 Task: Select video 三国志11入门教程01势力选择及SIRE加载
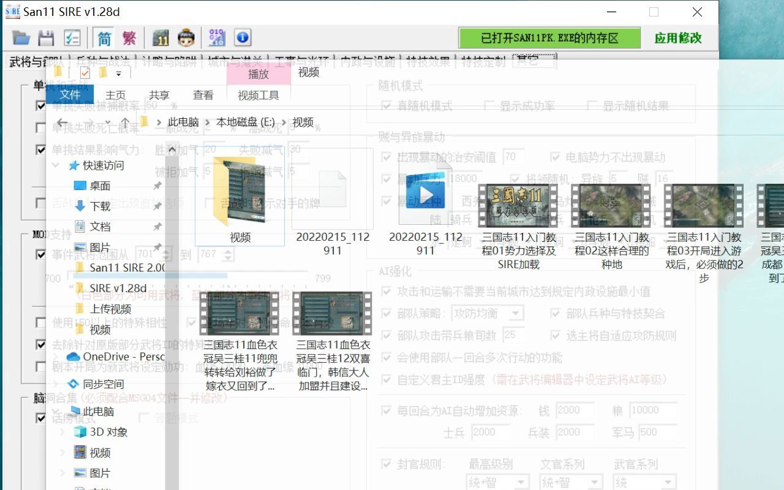(x=518, y=227)
